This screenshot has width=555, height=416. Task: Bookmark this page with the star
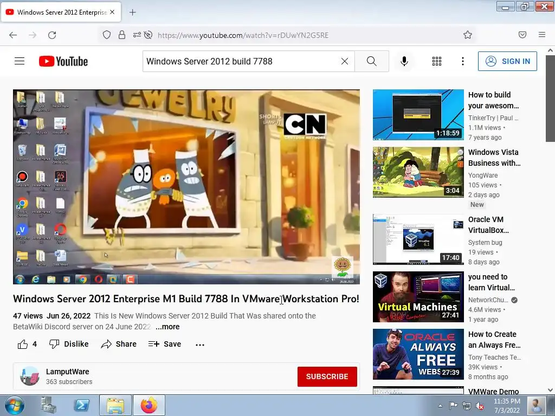pyautogui.click(x=468, y=35)
